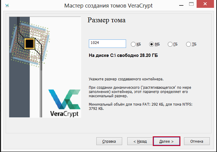Image resolution: width=217 pixels, height=152 pixels.
Task: Maximize the VeraCrypt wizard window
Action: tap(191, 4)
